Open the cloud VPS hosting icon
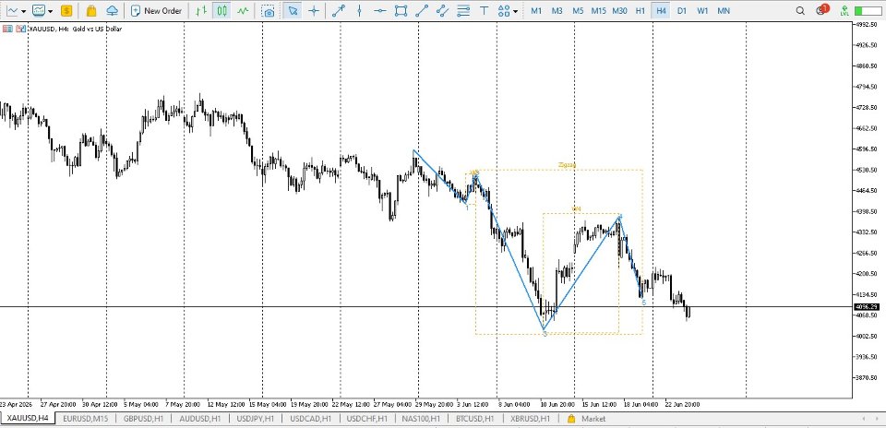The width and height of the screenshot is (886, 428). click(x=113, y=10)
